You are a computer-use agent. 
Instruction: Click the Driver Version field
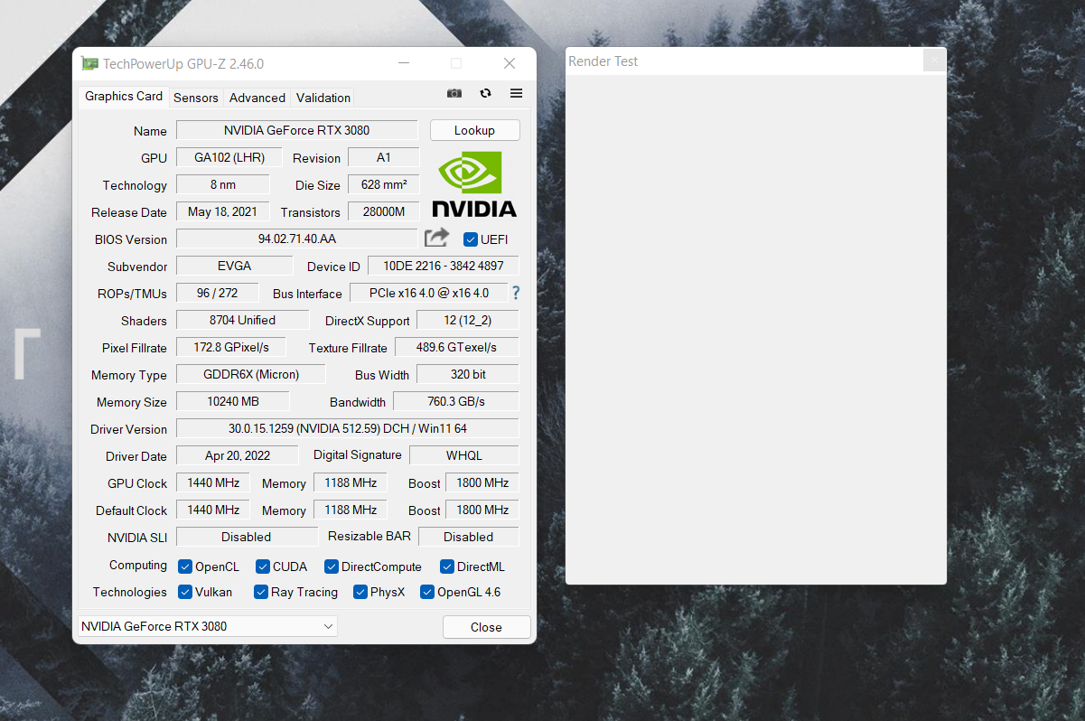click(348, 428)
